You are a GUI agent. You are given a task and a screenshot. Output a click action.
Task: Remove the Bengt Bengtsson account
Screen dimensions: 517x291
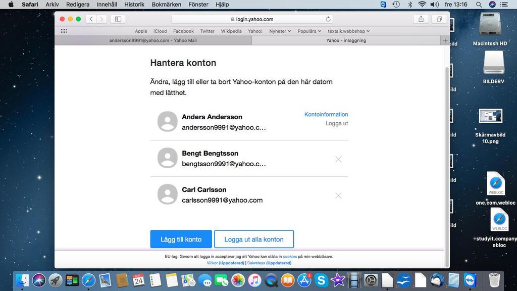tap(338, 159)
